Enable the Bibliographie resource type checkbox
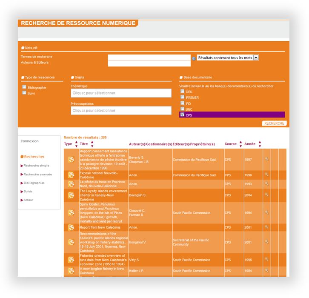309x298 pixels. coord(24,87)
